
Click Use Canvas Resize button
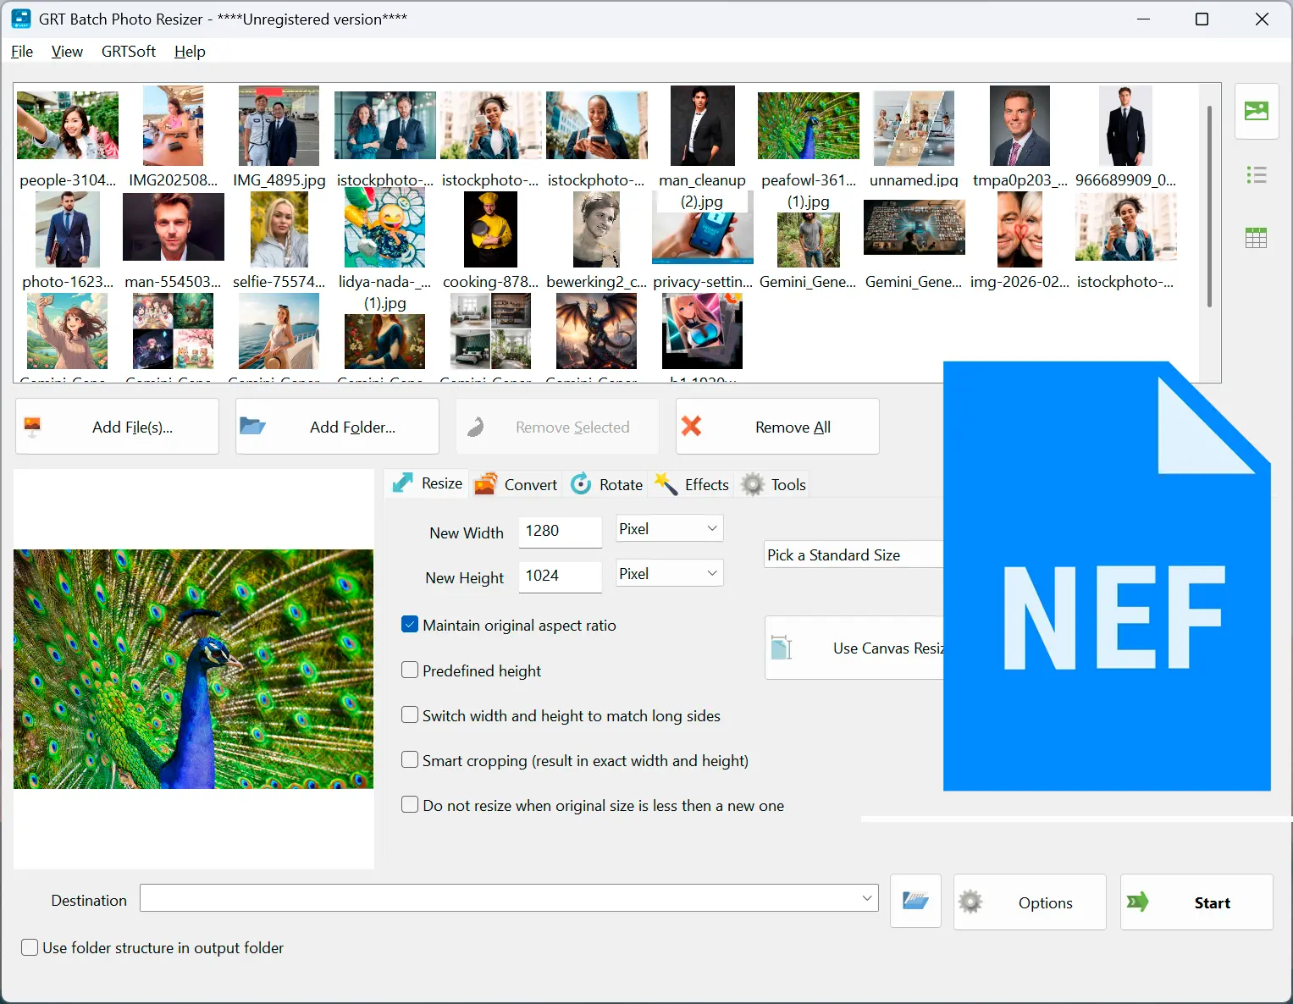click(x=854, y=648)
